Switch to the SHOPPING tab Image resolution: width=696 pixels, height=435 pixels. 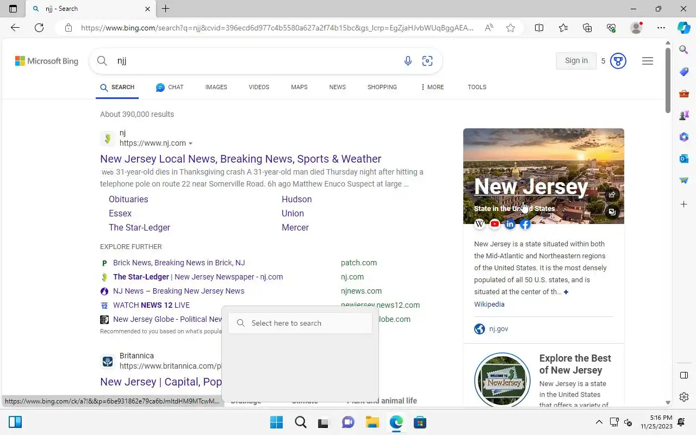pos(382,87)
